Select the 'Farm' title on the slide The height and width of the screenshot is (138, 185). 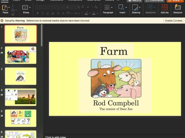114,51
